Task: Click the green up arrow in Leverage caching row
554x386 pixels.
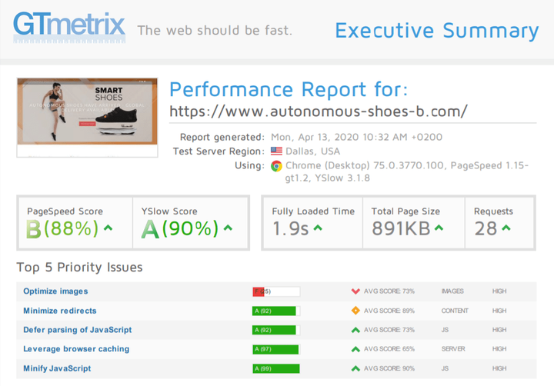Action: click(x=355, y=349)
